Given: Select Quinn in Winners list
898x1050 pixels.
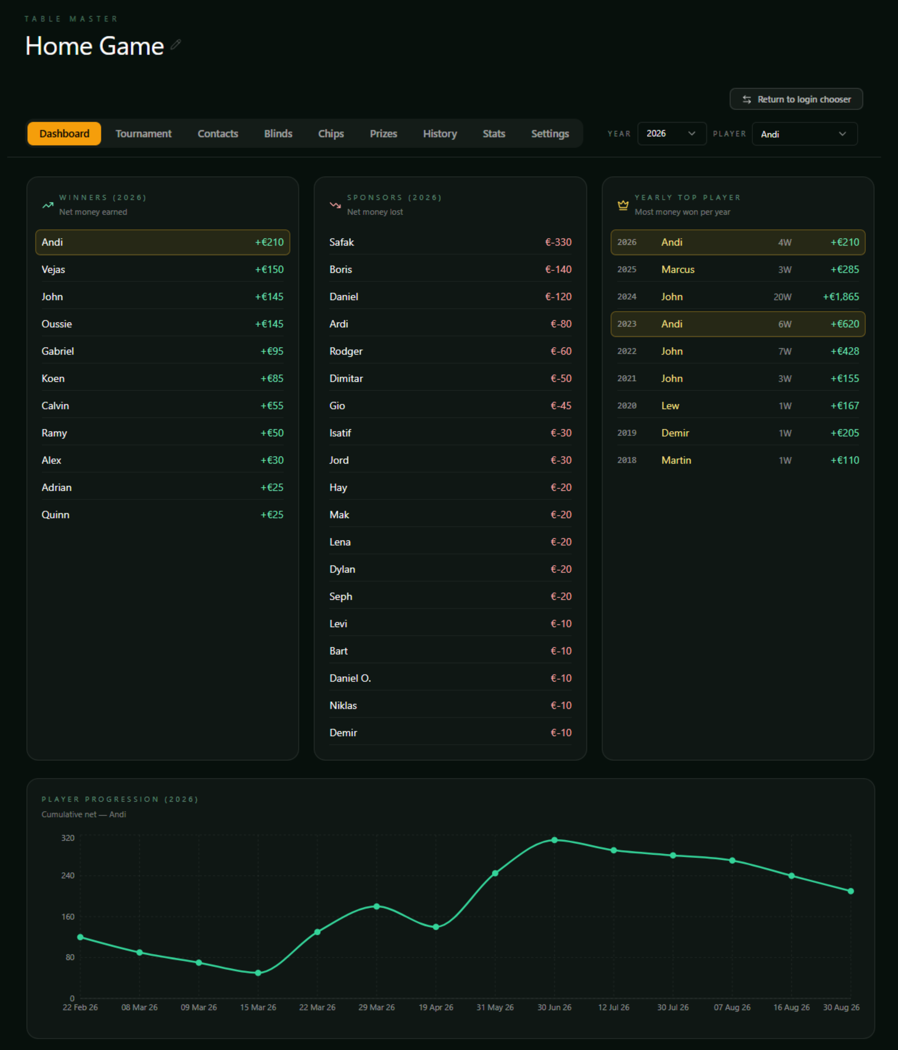Looking at the screenshot, I should 163,515.
